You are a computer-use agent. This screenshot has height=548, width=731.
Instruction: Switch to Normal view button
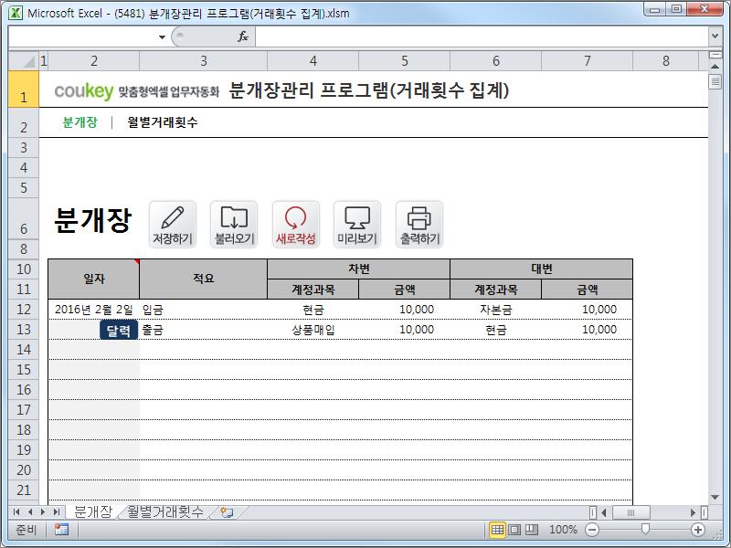click(x=497, y=530)
